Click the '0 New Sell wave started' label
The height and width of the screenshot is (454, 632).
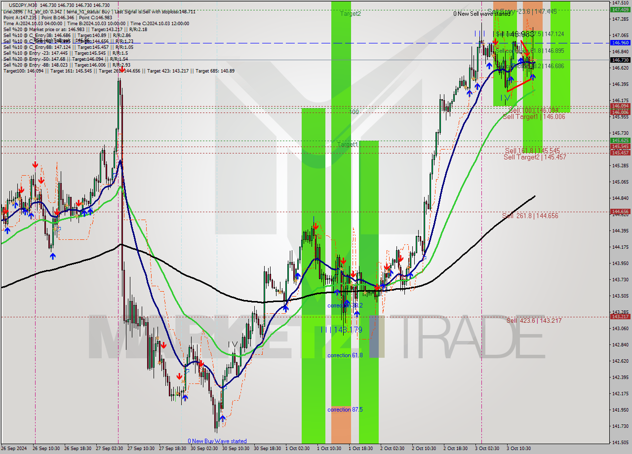coord(482,14)
